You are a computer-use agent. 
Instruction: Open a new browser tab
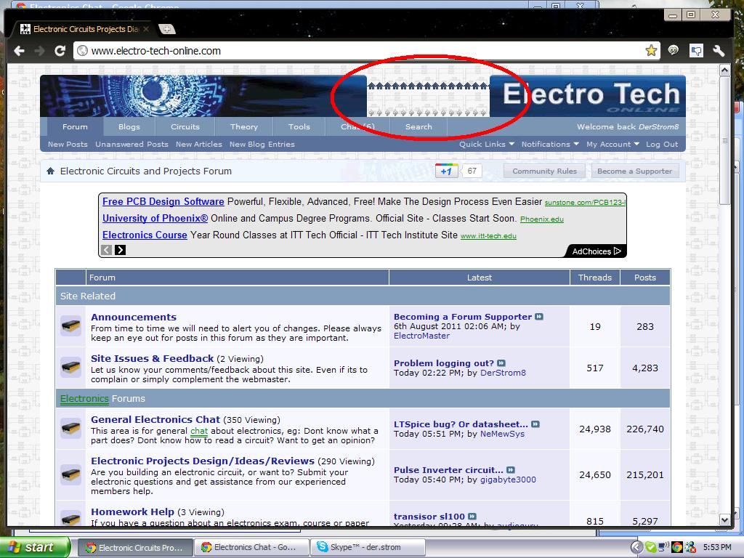tap(166, 29)
